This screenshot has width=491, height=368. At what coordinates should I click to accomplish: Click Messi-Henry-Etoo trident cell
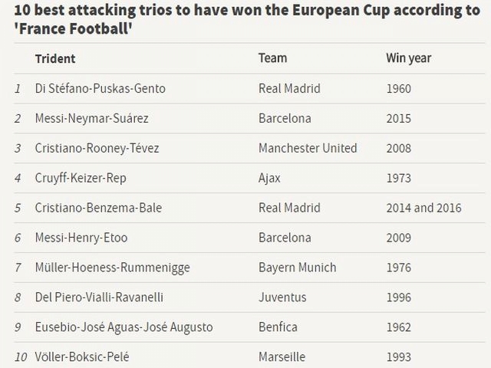point(81,238)
